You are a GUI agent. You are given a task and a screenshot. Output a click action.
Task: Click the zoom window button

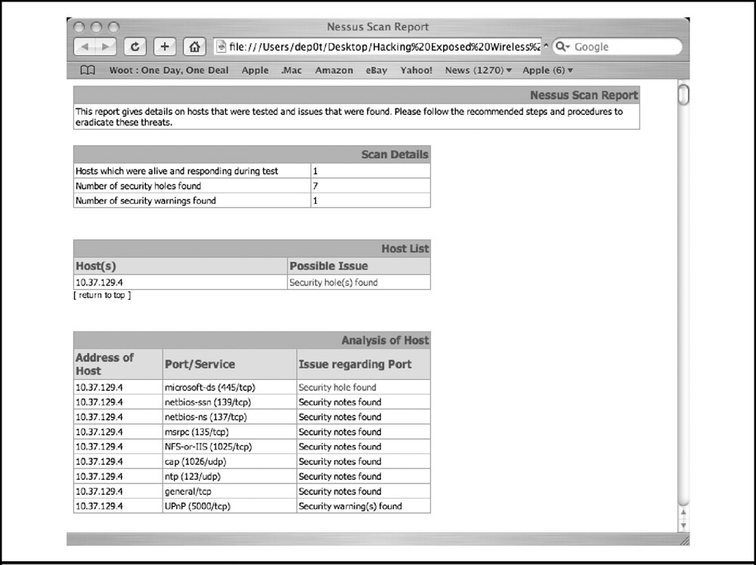113,27
